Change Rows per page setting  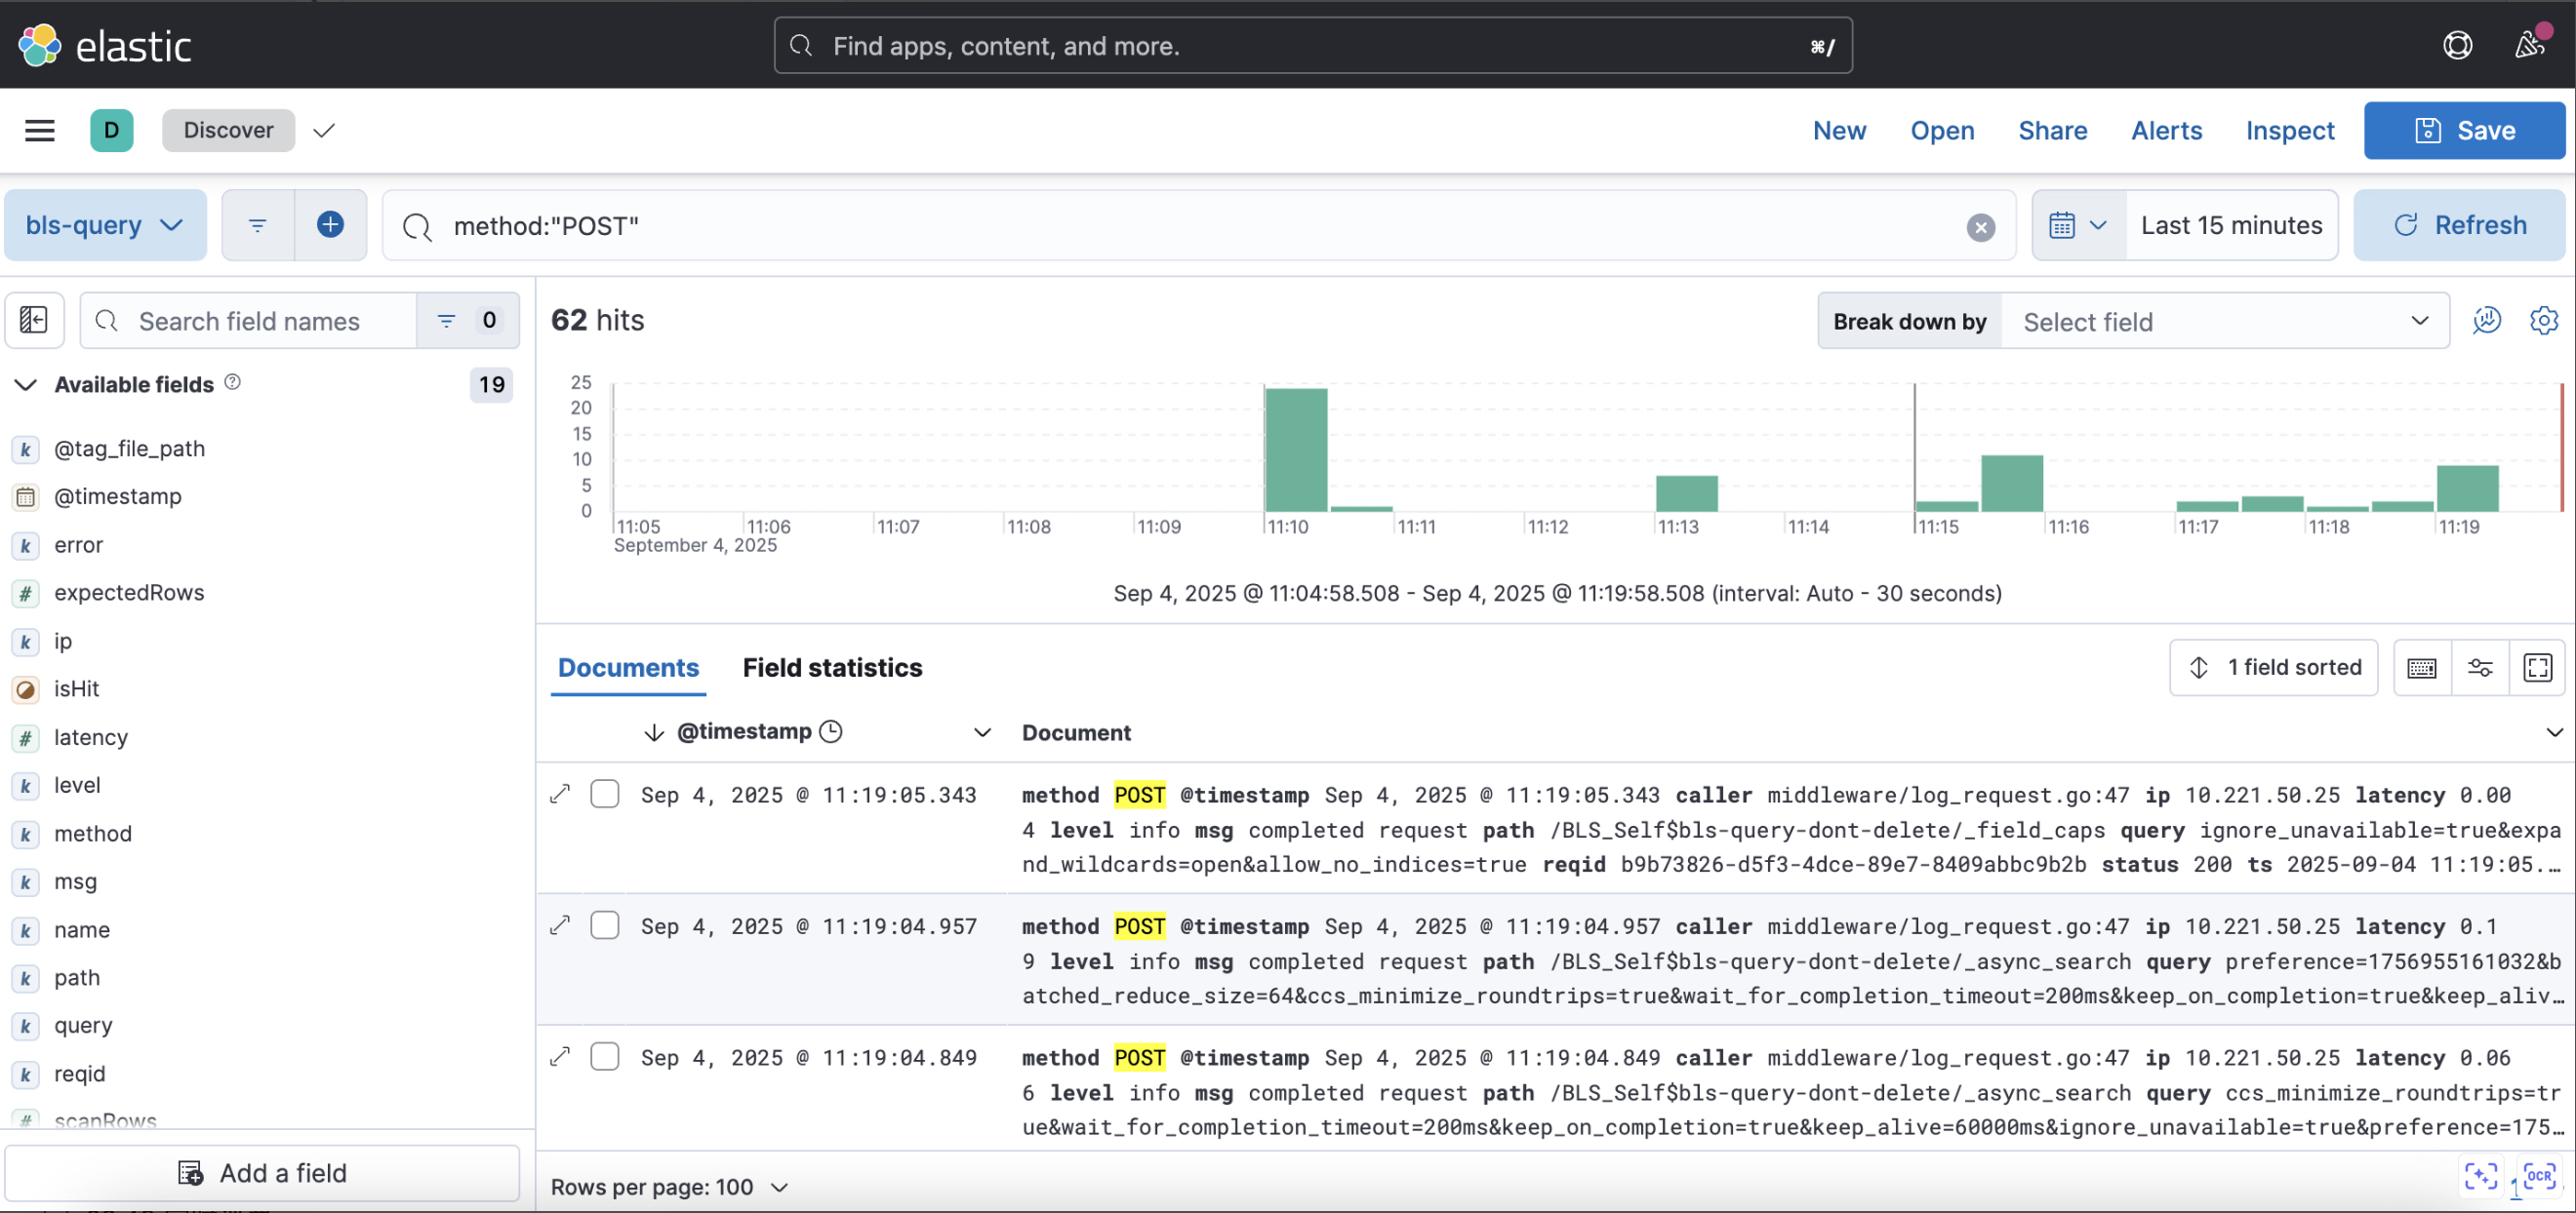coord(670,1187)
